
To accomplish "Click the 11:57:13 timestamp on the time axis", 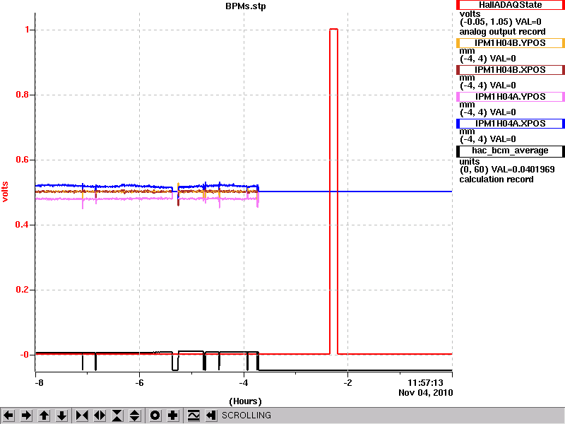I will click(425, 383).
